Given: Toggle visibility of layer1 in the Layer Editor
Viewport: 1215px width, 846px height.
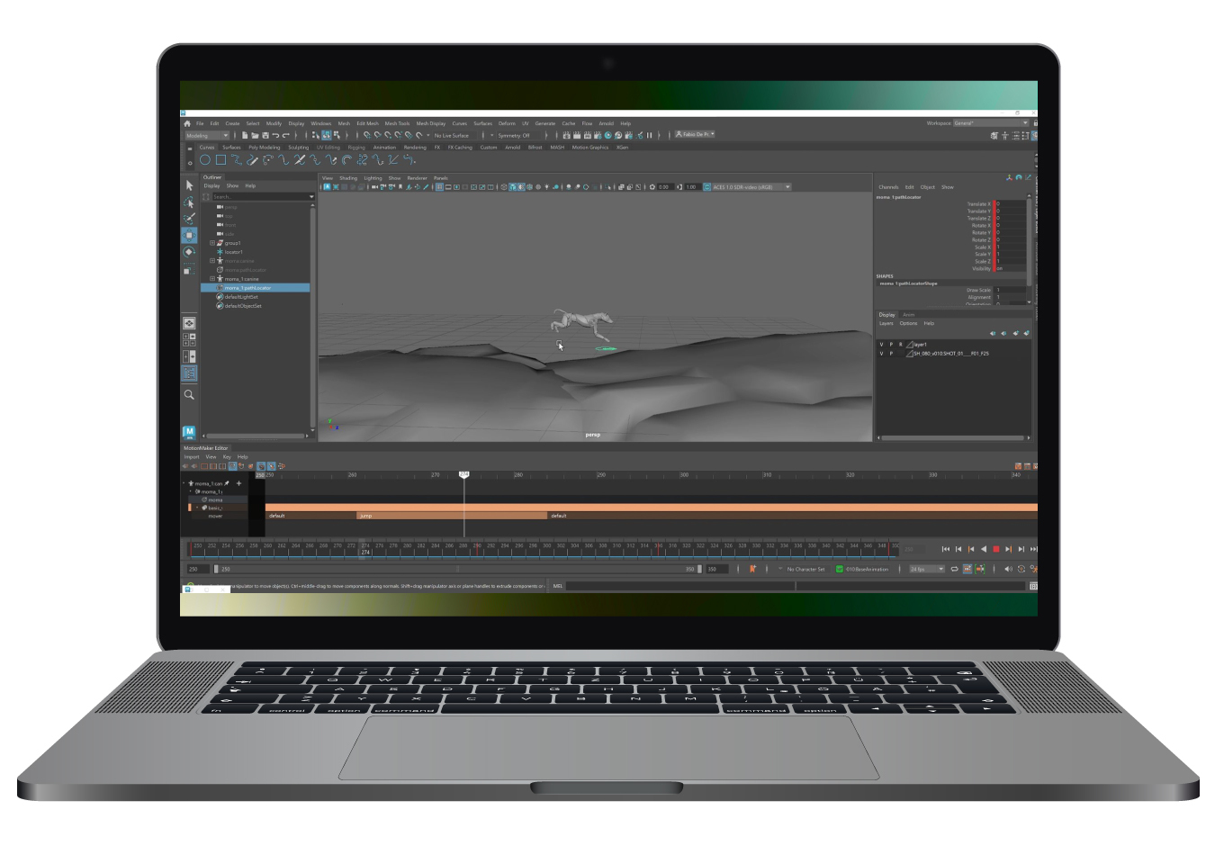Looking at the screenshot, I should [881, 344].
